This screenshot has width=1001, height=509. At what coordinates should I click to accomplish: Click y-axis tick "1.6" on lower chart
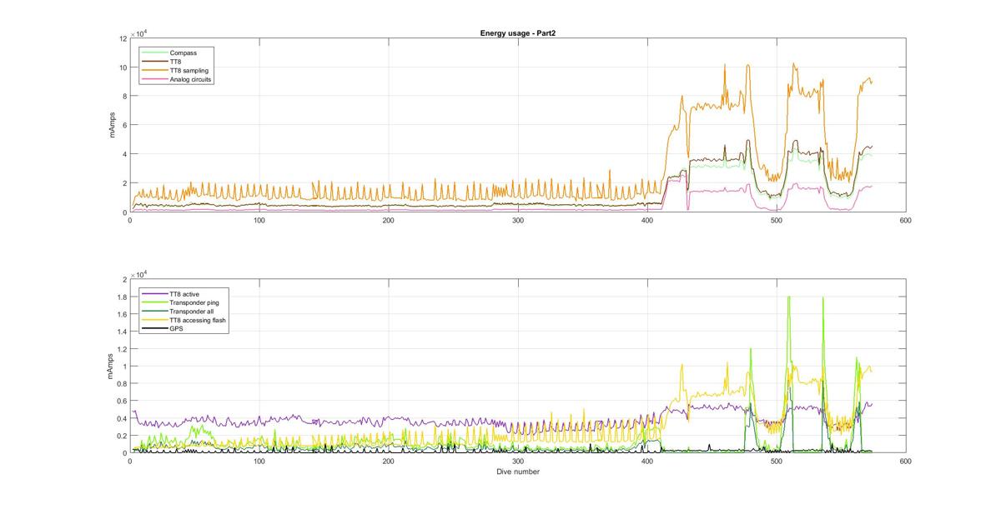(x=121, y=314)
